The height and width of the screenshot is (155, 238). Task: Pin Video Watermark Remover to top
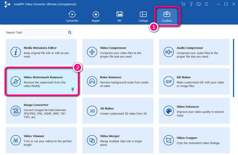pyautogui.click(x=73, y=90)
